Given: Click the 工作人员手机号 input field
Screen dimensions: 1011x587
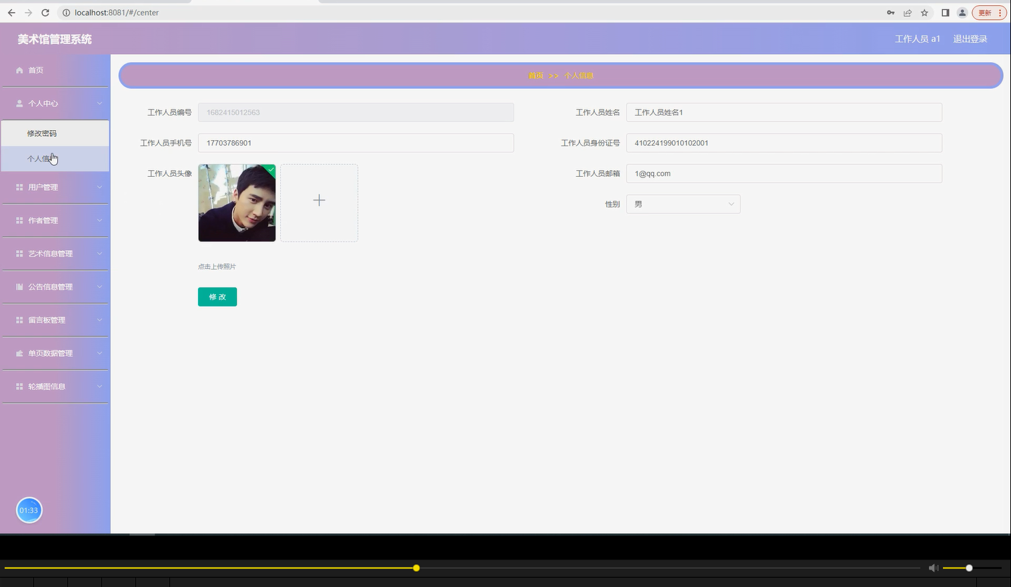Looking at the screenshot, I should (355, 143).
